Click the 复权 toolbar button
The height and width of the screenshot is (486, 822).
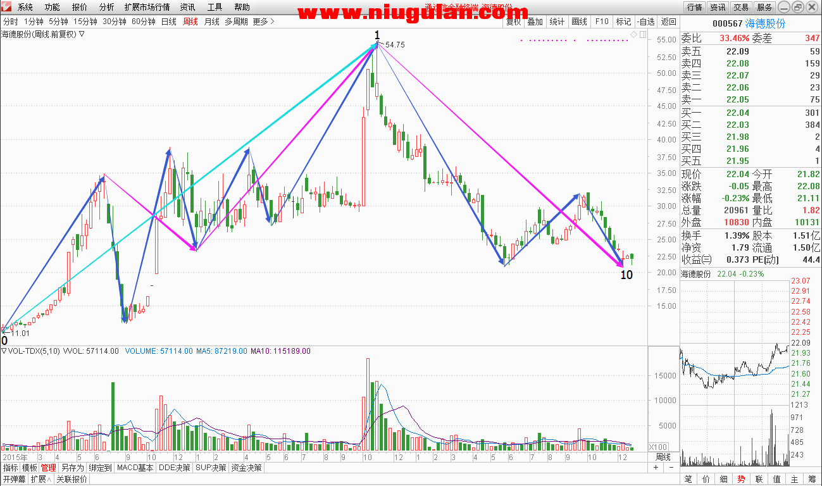pyautogui.click(x=513, y=22)
